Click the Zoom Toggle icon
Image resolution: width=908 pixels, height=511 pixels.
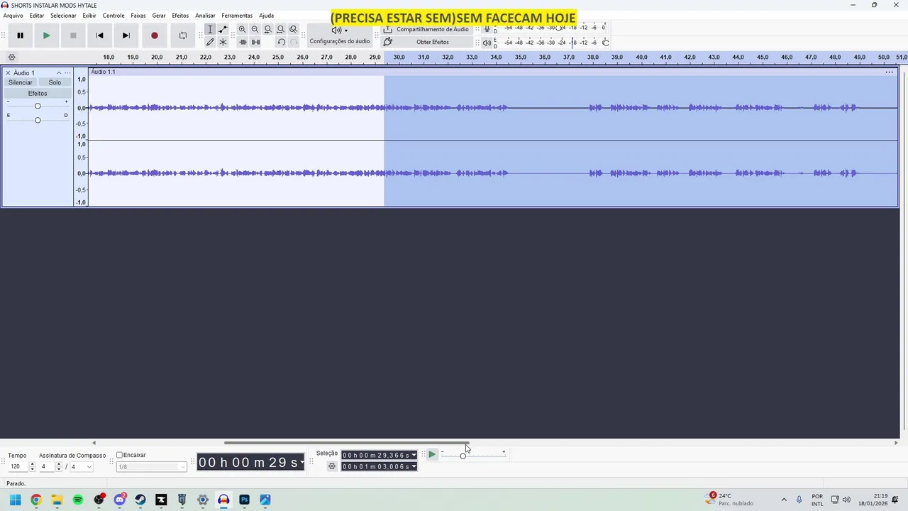[294, 29]
